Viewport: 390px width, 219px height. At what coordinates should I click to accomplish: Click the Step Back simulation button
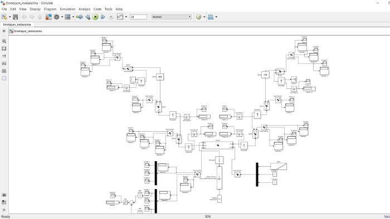tap(88, 17)
